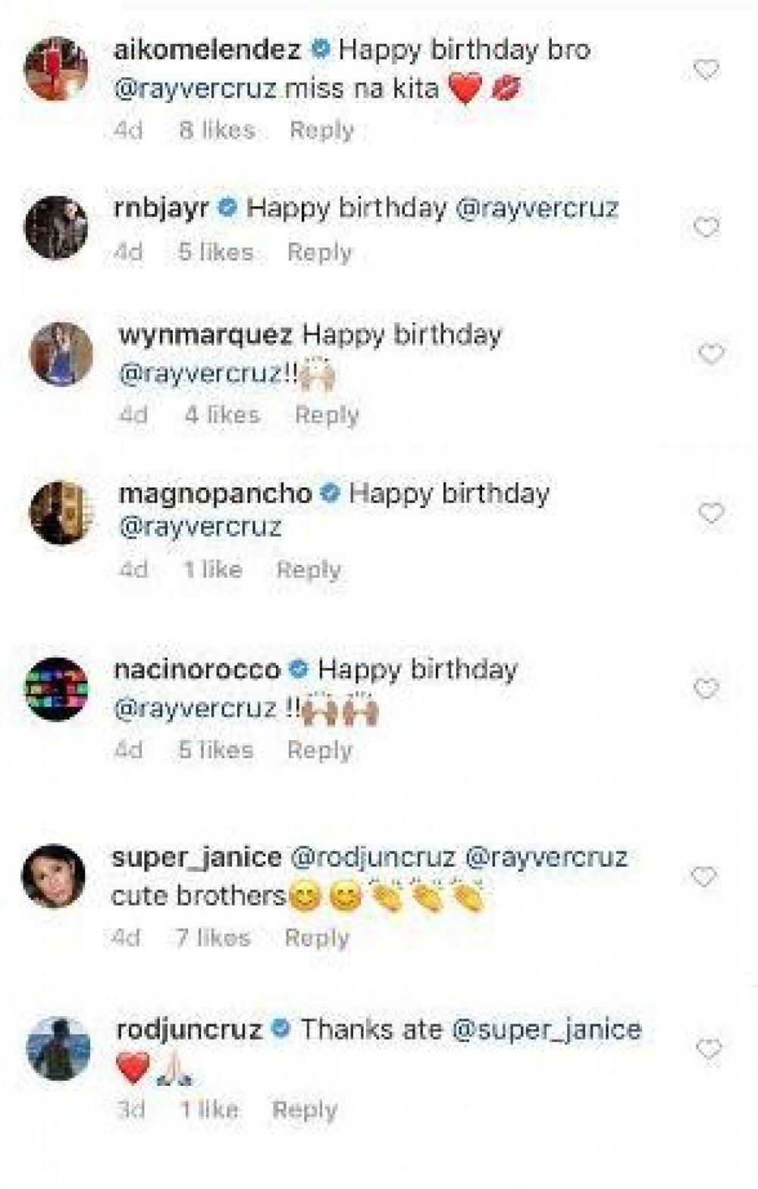The height and width of the screenshot is (1189, 758).
Task: Open the nacinorocco username link
Action: pos(196,670)
